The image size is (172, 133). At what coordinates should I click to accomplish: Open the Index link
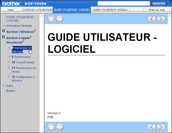tap(10, 86)
